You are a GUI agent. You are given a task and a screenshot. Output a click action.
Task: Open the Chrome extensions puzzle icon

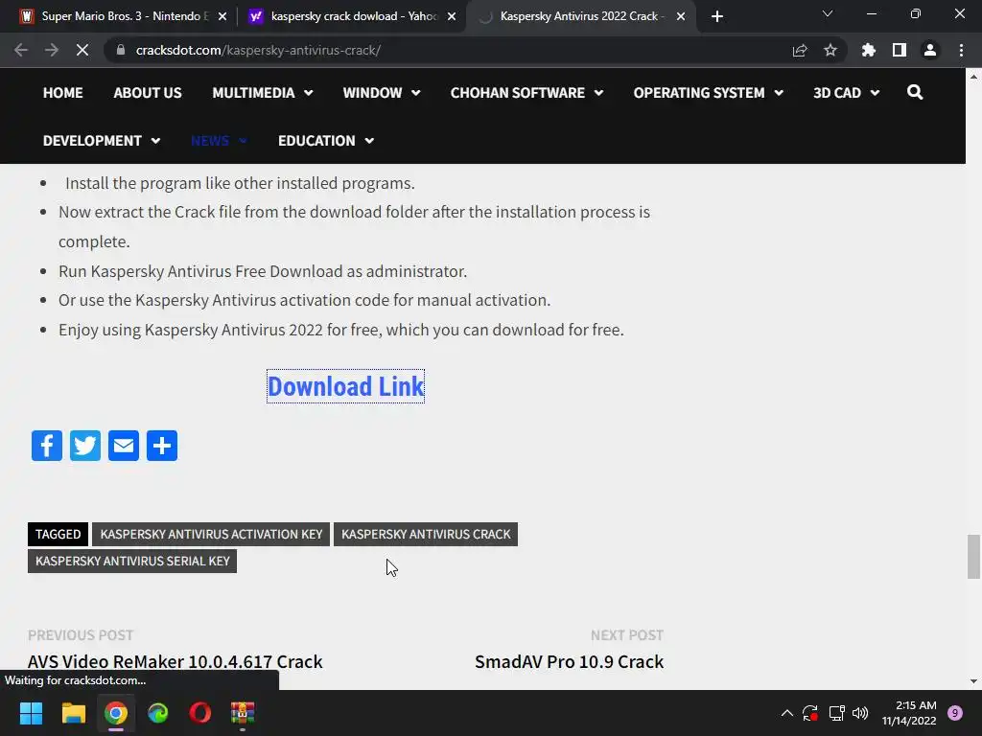coord(869,50)
